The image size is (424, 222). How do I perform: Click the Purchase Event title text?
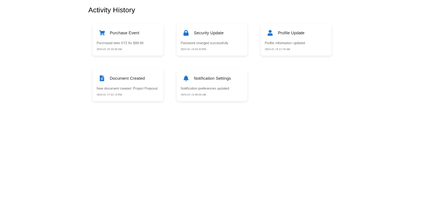[x=124, y=33]
